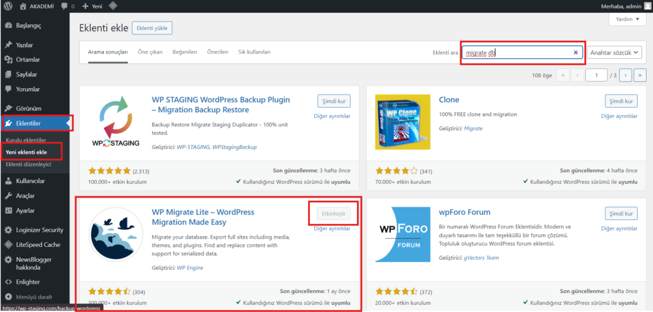Visit the AKADEMİ site home icon
Screen dimensions: 653x312
click(24, 6)
